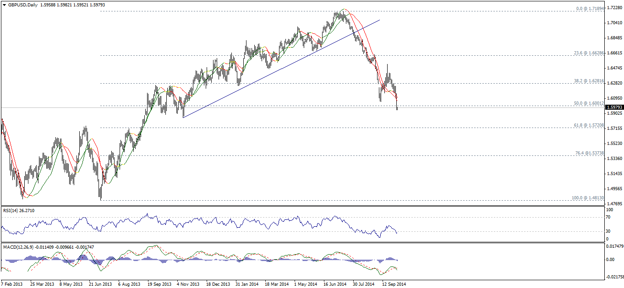Click the 31 Jan 2014 date marker

(247, 284)
